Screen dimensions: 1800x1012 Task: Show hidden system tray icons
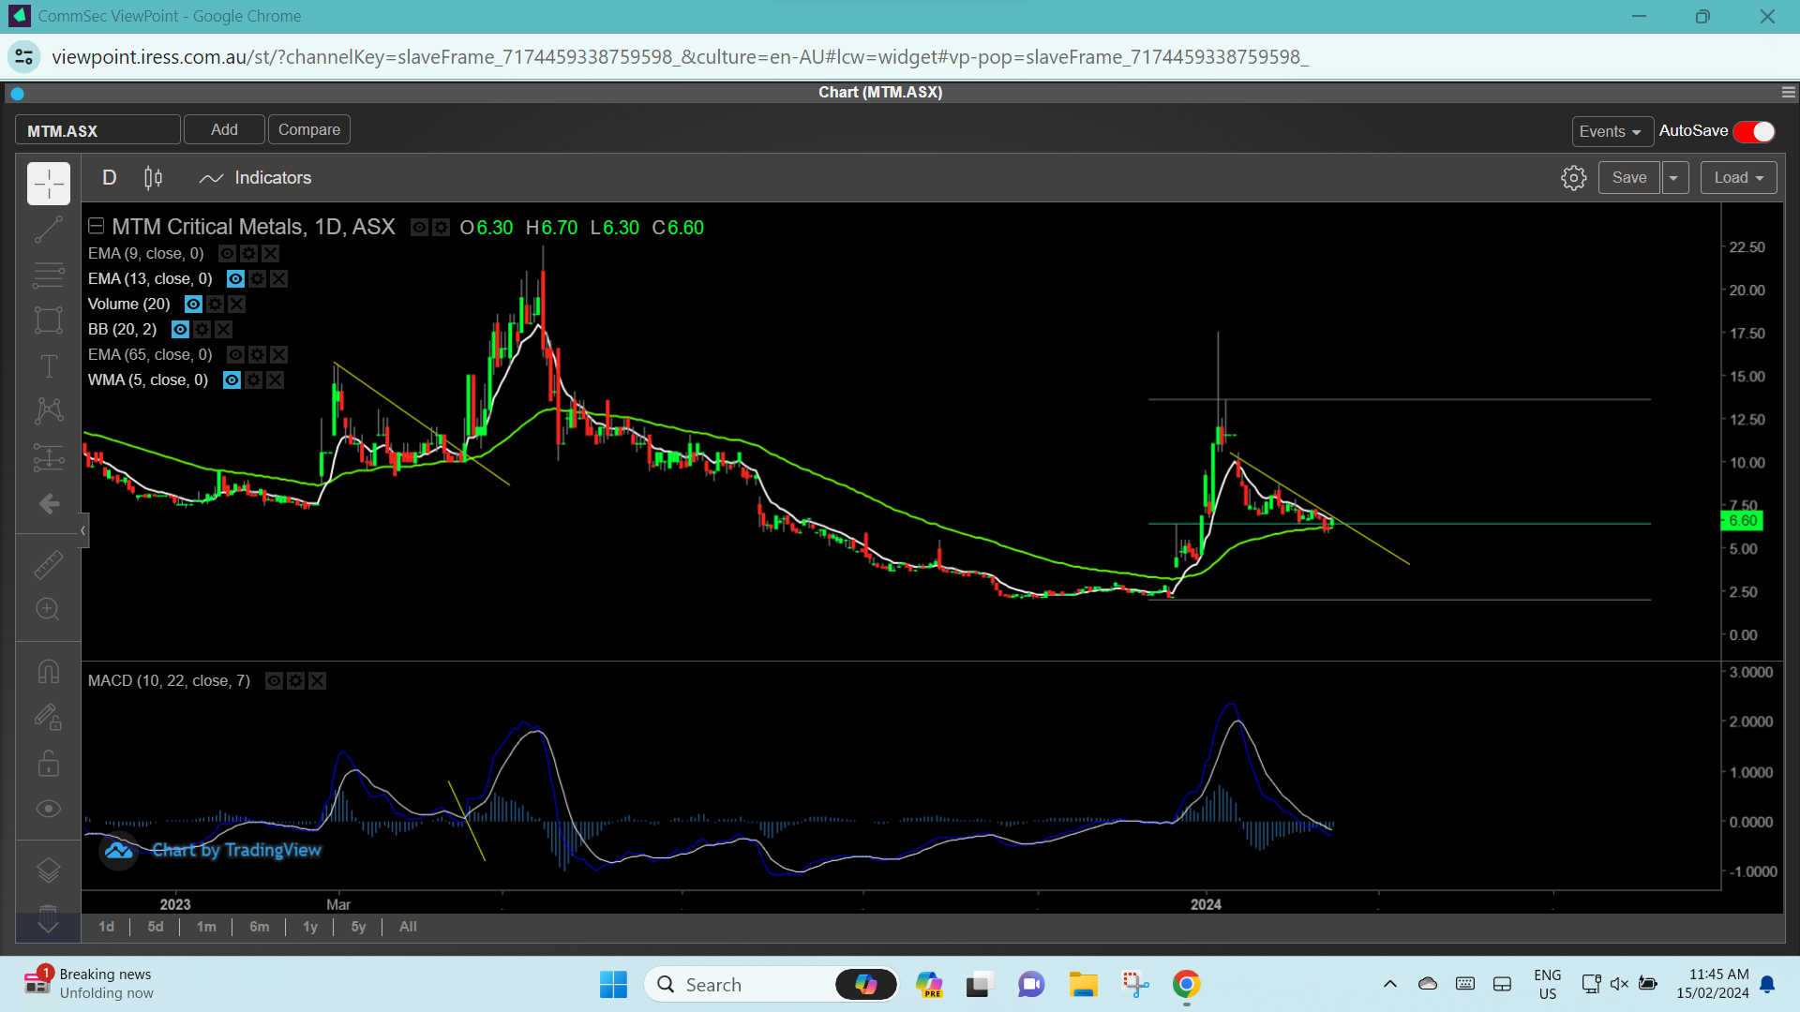[x=1390, y=984]
